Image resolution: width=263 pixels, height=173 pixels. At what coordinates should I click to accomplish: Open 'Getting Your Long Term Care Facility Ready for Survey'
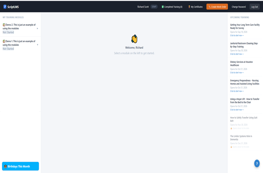[245, 26]
